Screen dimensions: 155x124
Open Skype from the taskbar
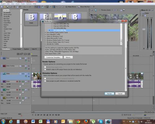(101, 122)
